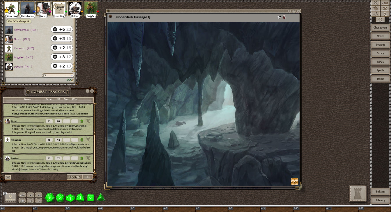Toggle the +2 modifier button

31,195
